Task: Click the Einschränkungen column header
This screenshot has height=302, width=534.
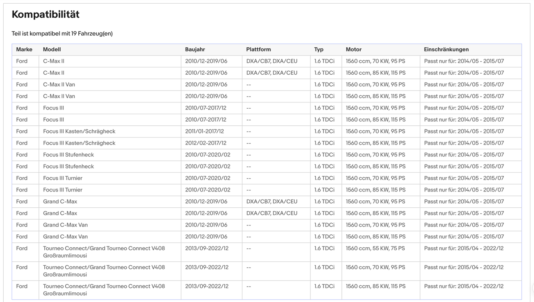Action: click(446, 50)
